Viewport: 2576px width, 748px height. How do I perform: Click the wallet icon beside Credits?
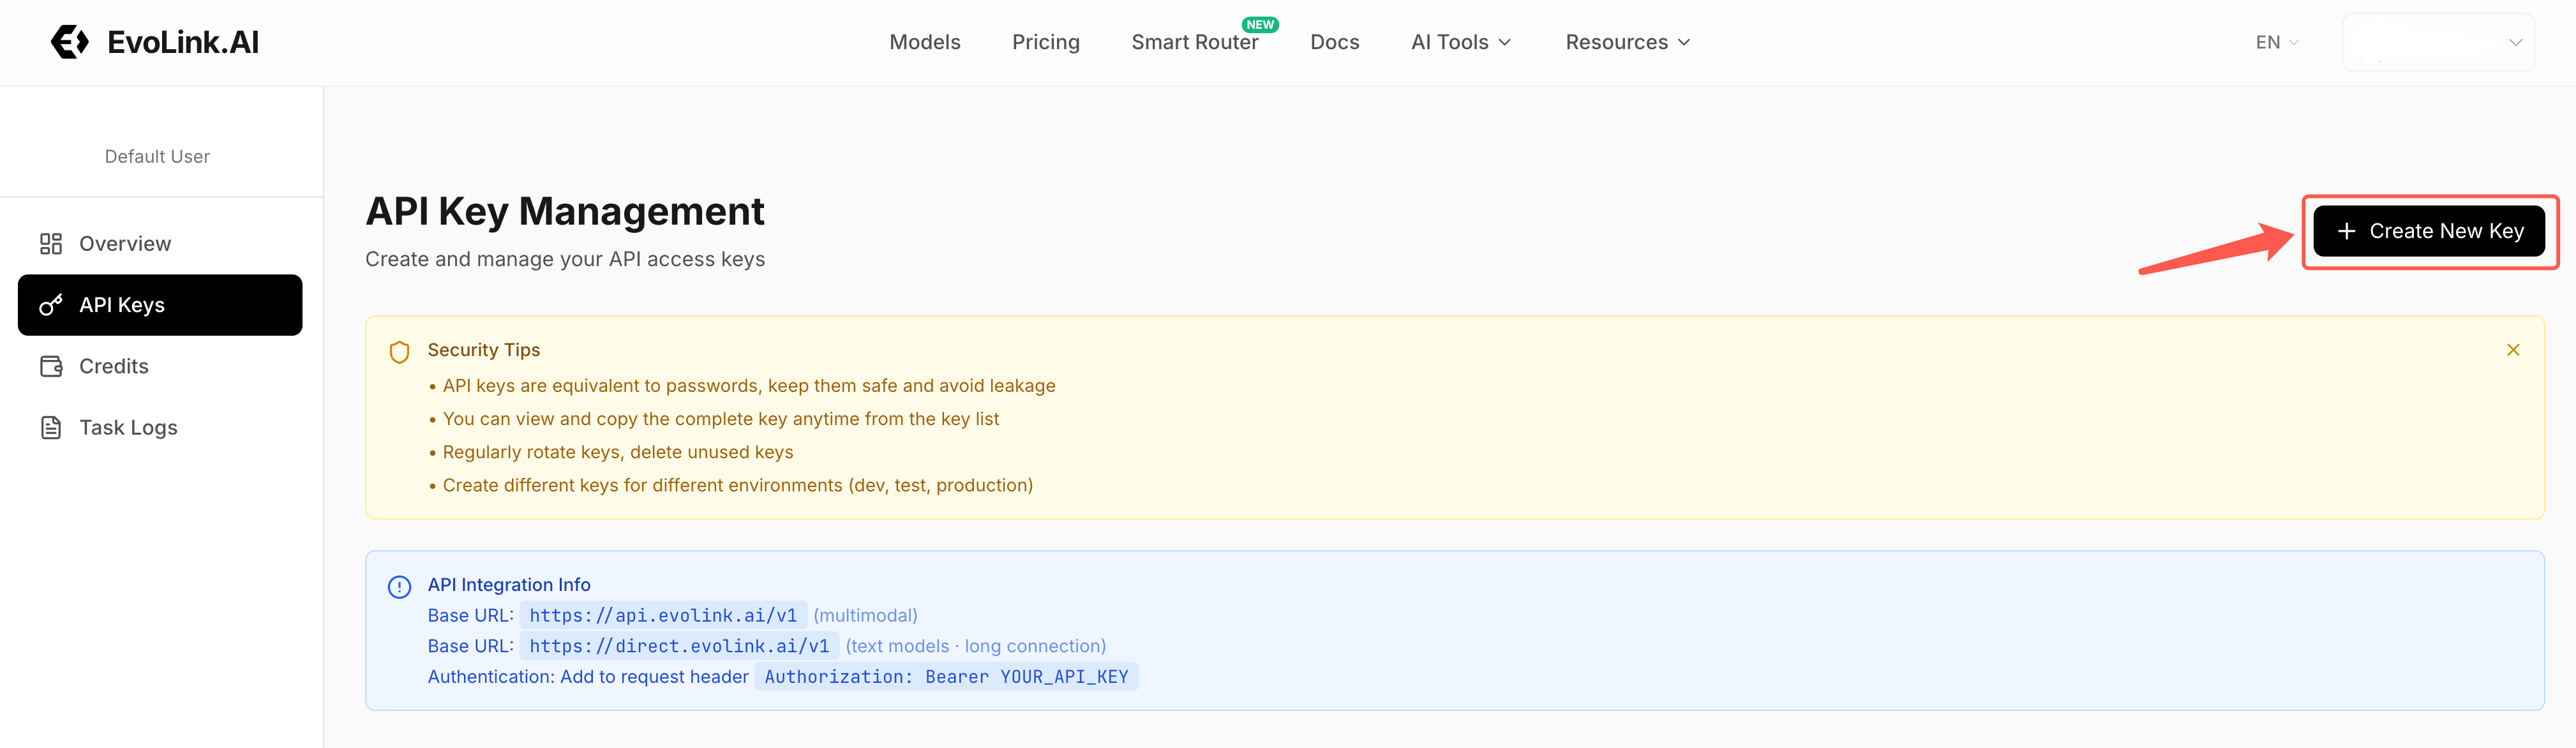click(x=51, y=366)
